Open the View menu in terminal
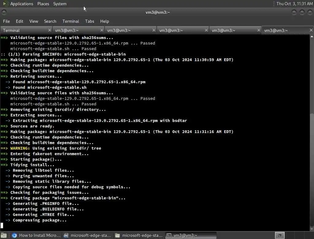314x239 pixels. click(x=34, y=21)
